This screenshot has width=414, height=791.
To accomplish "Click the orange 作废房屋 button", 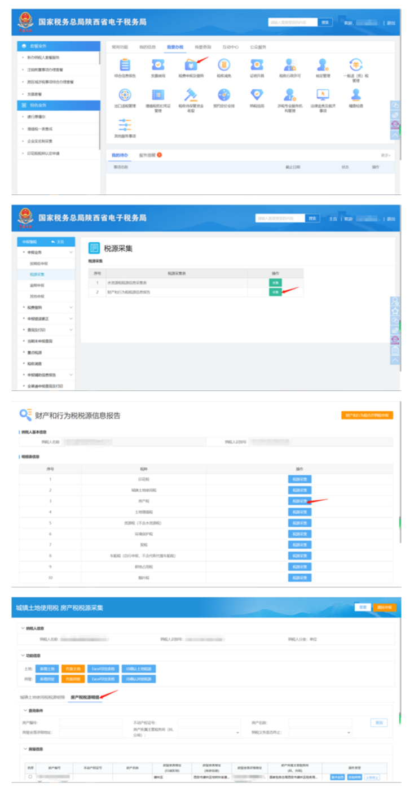I will click(73, 678).
